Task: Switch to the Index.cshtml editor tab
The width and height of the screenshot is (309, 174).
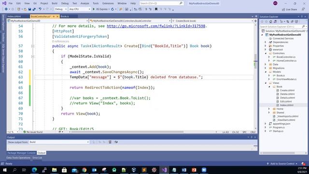Action: pos(14,16)
